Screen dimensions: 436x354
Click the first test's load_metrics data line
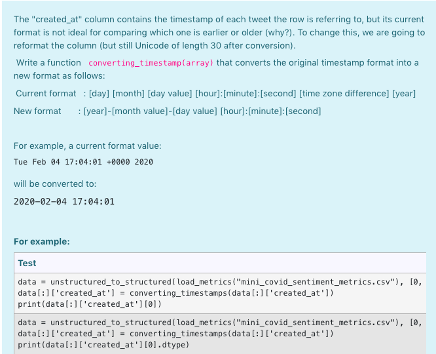220,282
